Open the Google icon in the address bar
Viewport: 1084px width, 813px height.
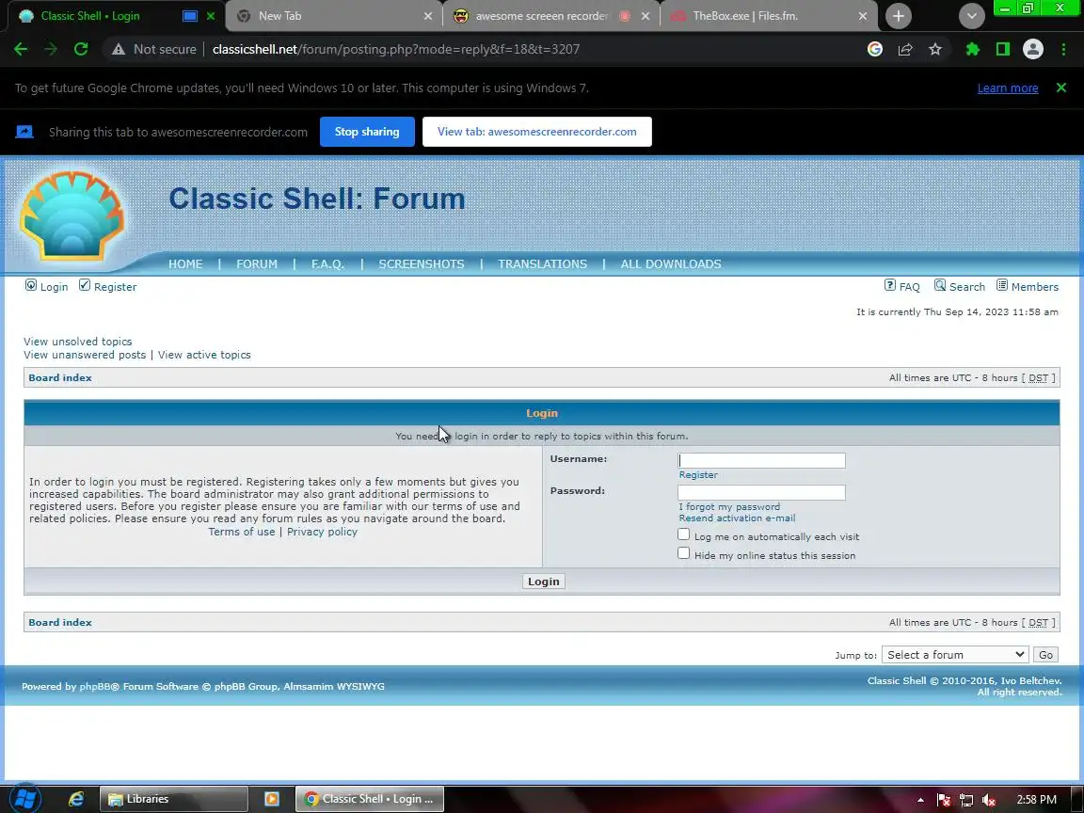[874, 49]
